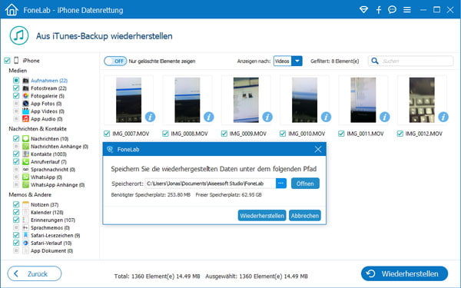This screenshot has width=461, height=288.
Task: Click the 'Total: 1360 Element(e) 14.49 MB' text
Action: pos(157,276)
